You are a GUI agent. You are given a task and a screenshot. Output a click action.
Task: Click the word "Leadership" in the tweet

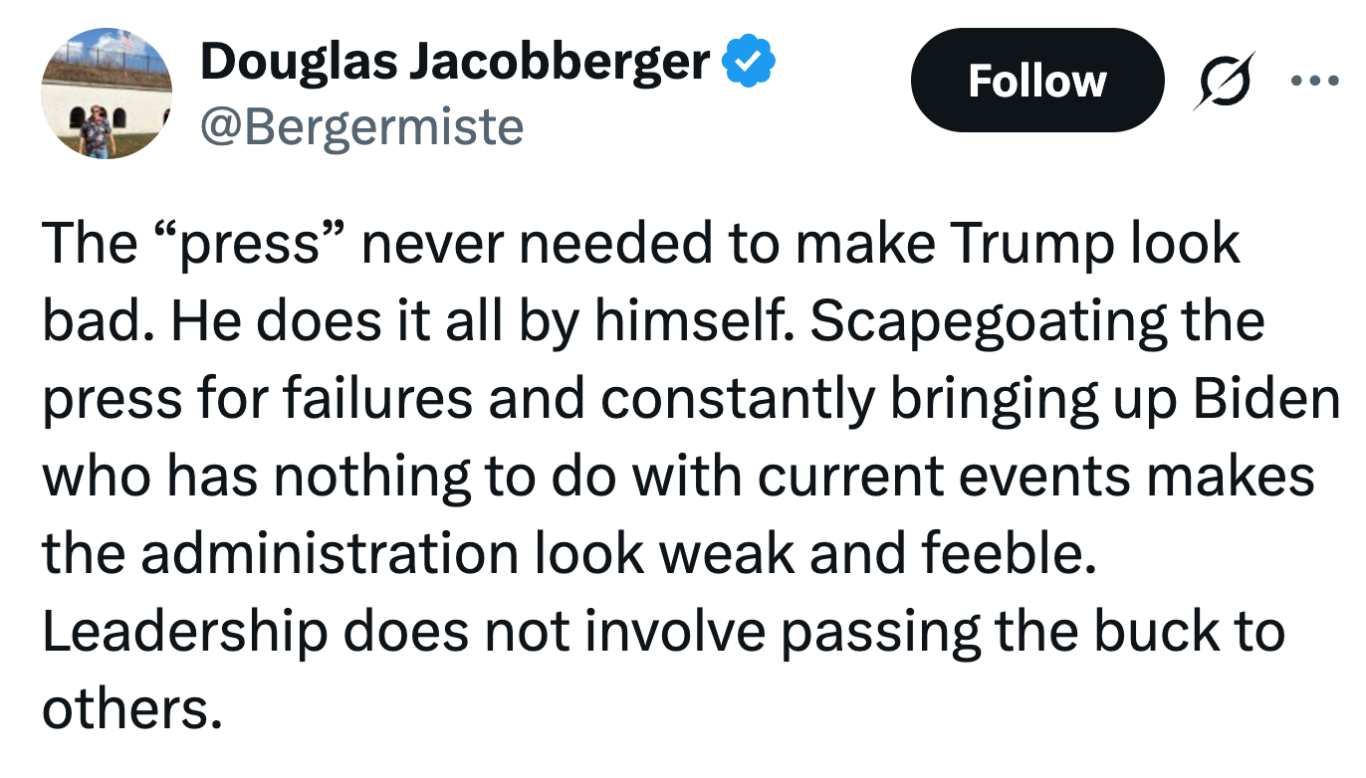coord(183,632)
